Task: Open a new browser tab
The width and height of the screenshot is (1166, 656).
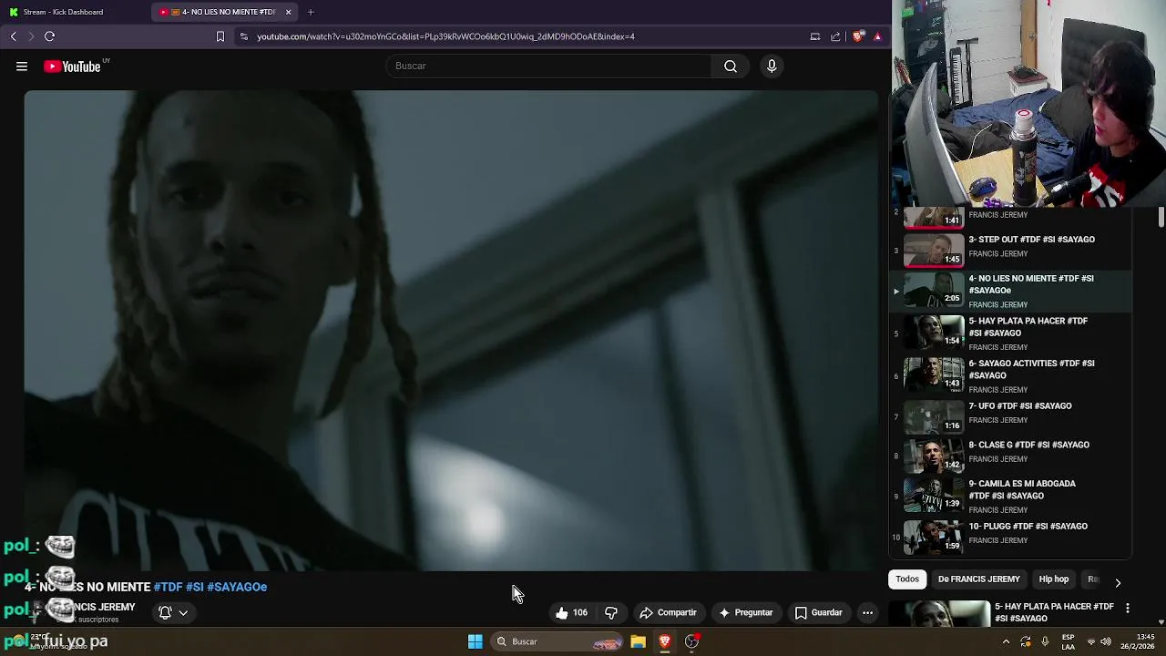Action: tap(311, 12)
